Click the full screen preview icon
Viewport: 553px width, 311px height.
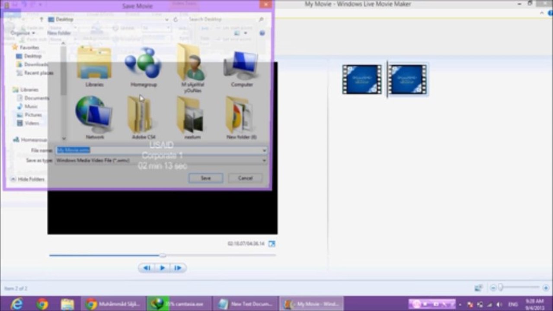click(x=272, y=244)
